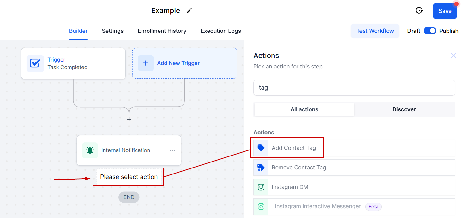
Task: Run Test Workflow
Action: [x=375, y=31]
